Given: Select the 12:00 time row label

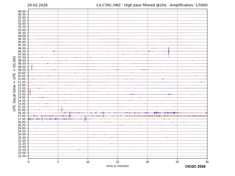Looking at the screenshot, I should (22, 85).
